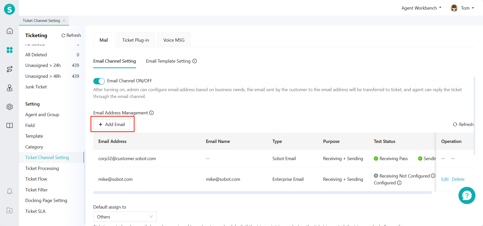Click the Operation column header

(x=451, y=141)
